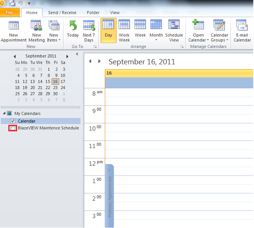This screenshot has width=254, height=228.
Task: Uncheck the Calendar checkbox
Action: click(x=13, y=121)
